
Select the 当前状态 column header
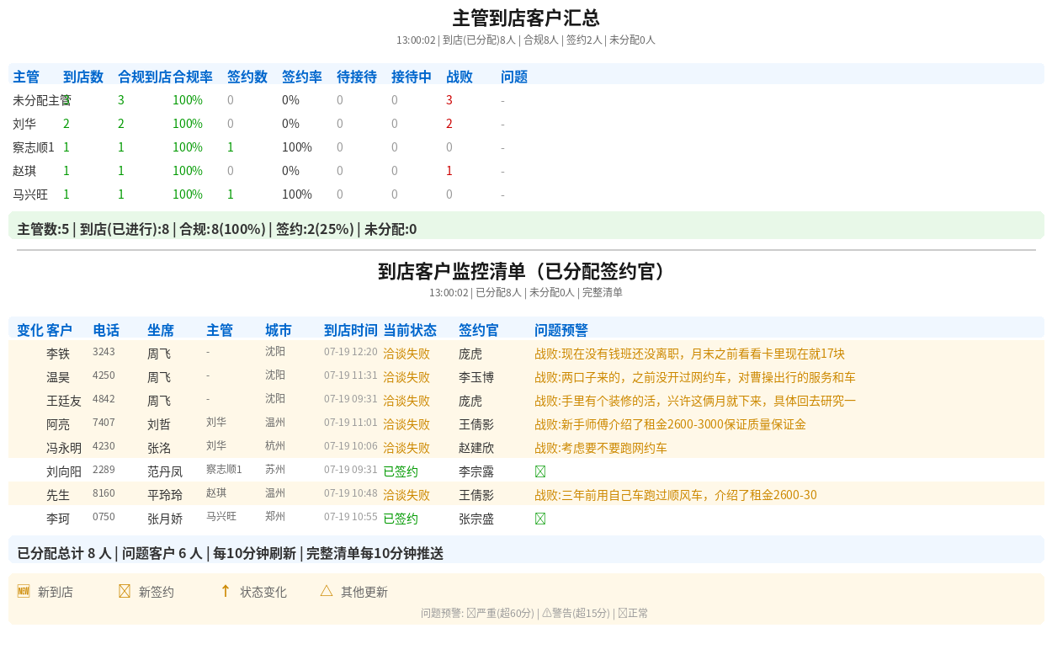pyautogui.click(x=410, y=330)
